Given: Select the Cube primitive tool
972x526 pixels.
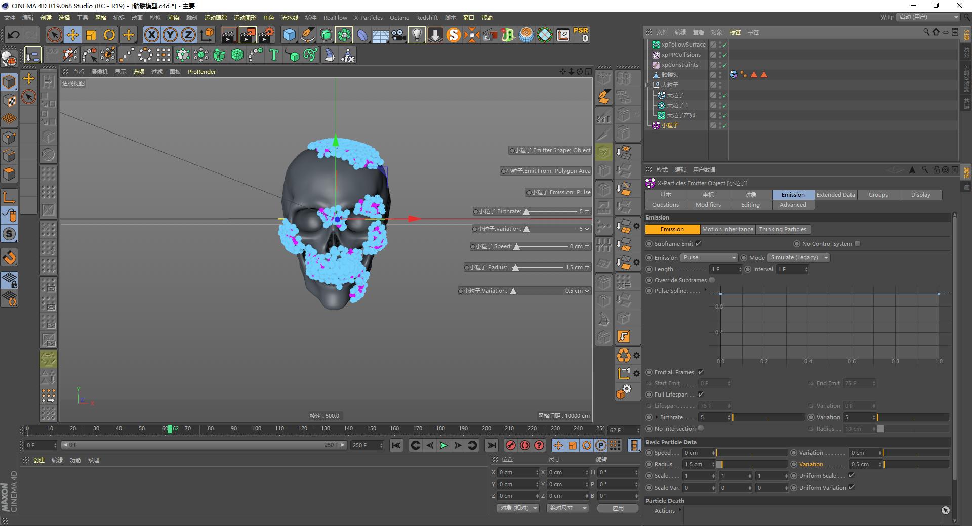Looking at the screenshot, I should (x=290, y=35).
